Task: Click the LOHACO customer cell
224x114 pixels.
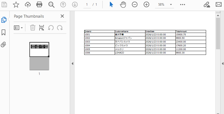Action: (x=130, y=53)
